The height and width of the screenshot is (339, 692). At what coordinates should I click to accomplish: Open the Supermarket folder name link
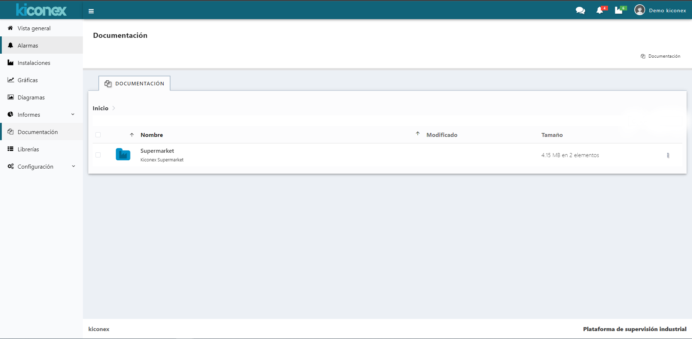(x=157, y=151)
